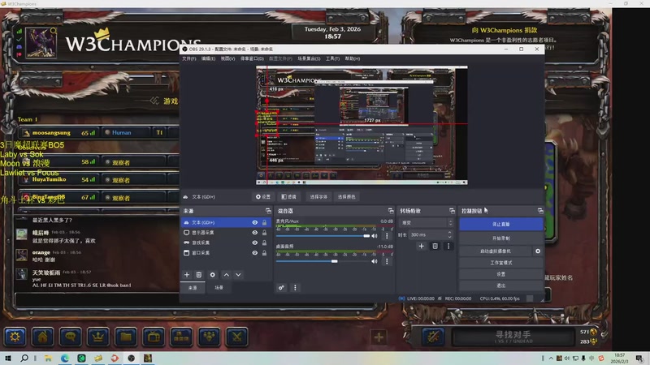Hide the 窗口采集 source
The width and height of the screenshot is (650, 365).
(x=255, y=253)
